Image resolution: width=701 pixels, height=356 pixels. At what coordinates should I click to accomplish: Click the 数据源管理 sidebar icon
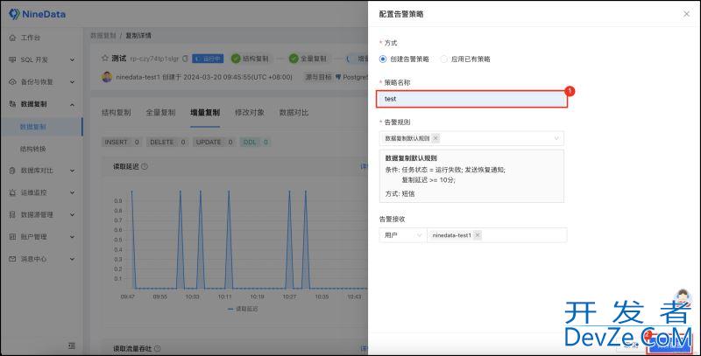[12, 214]
